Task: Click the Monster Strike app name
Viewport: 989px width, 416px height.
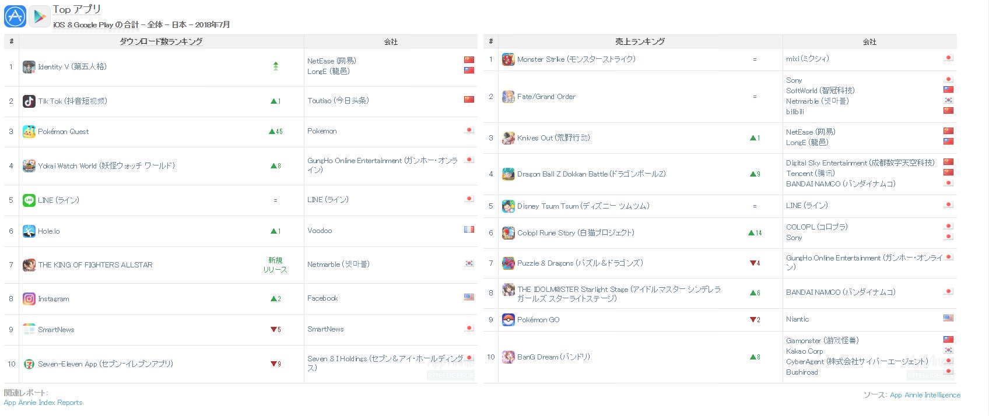Action: point(576,59)
